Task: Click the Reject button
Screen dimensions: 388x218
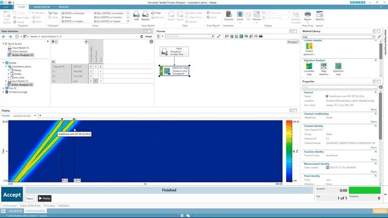Action: coord(30,199)
